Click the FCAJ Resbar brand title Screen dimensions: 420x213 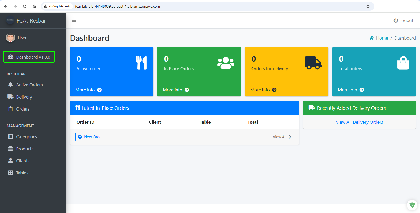coord(31,21)
